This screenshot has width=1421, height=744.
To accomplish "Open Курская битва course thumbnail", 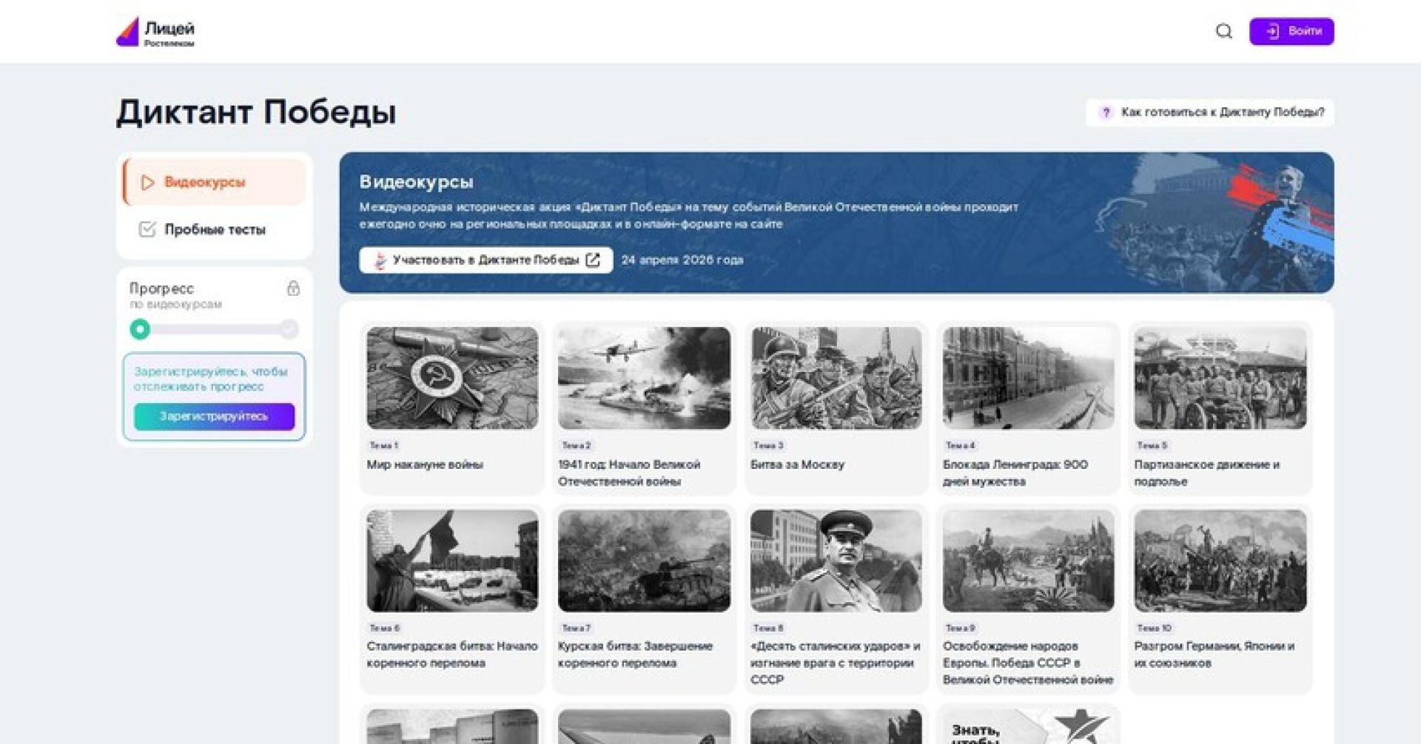I will coord(644,561).
